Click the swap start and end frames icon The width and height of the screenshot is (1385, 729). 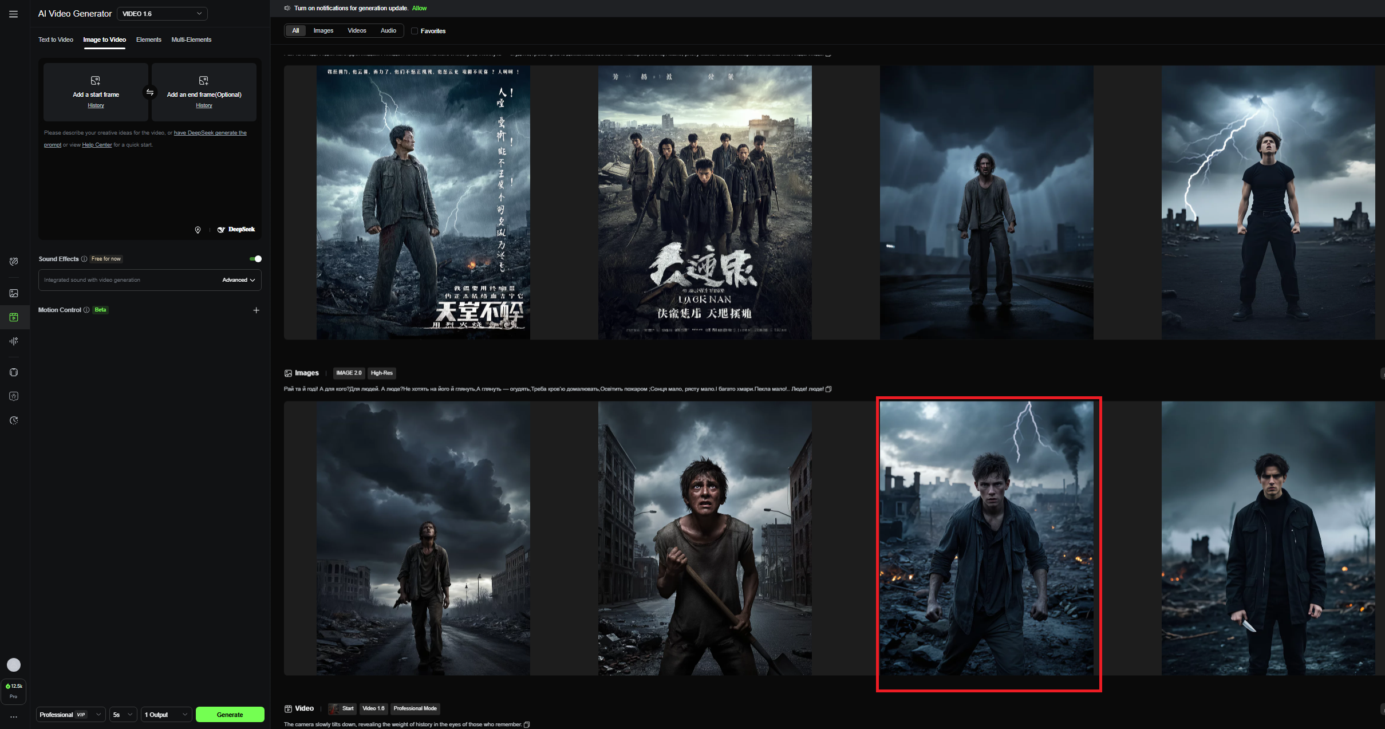tap(150, 92)
